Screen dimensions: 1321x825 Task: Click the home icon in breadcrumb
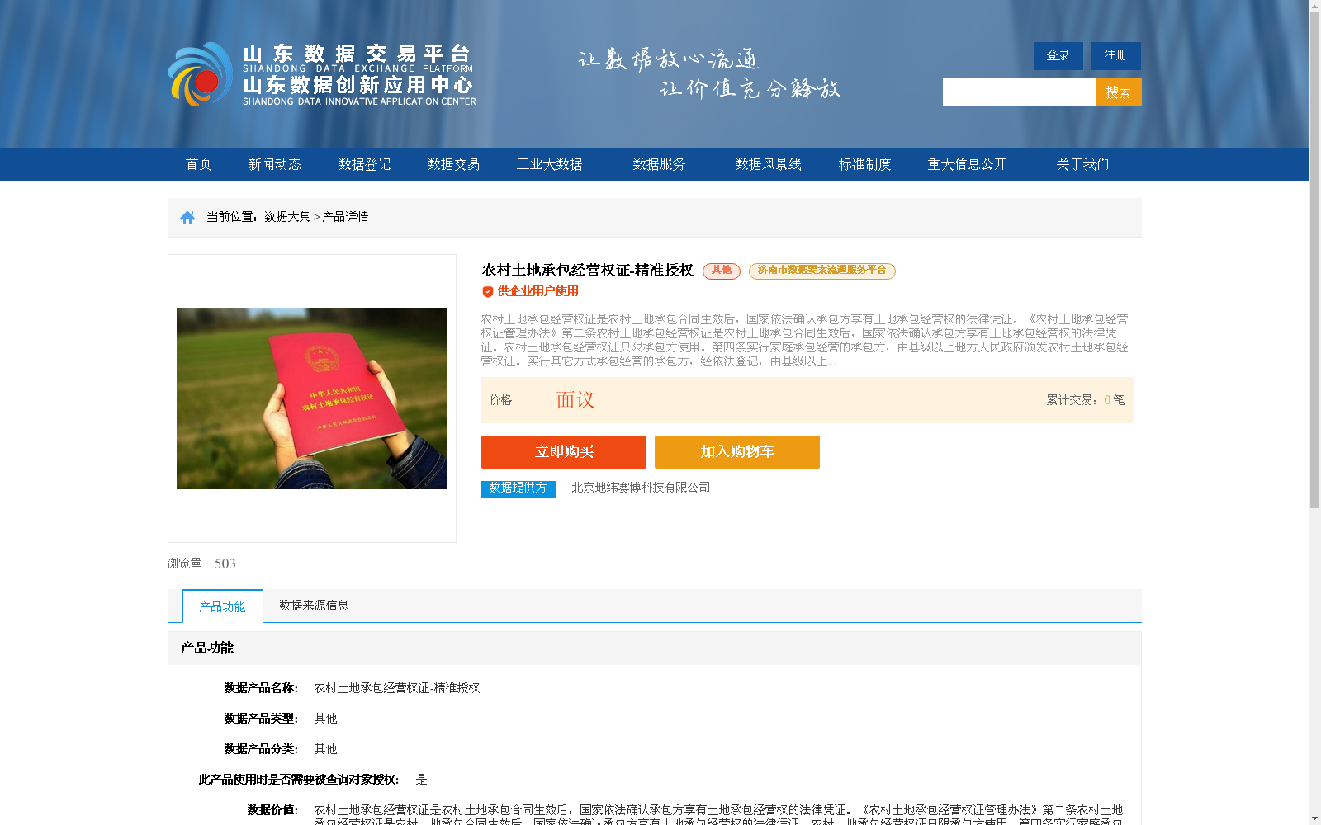point(187,218)
